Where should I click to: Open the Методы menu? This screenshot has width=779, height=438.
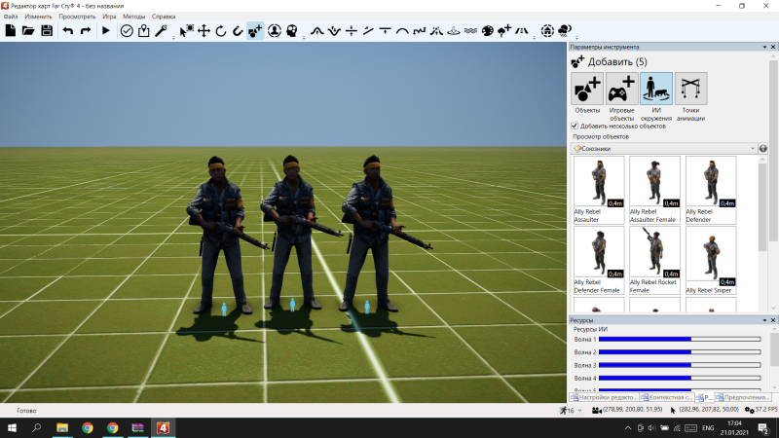click(133, 17)
